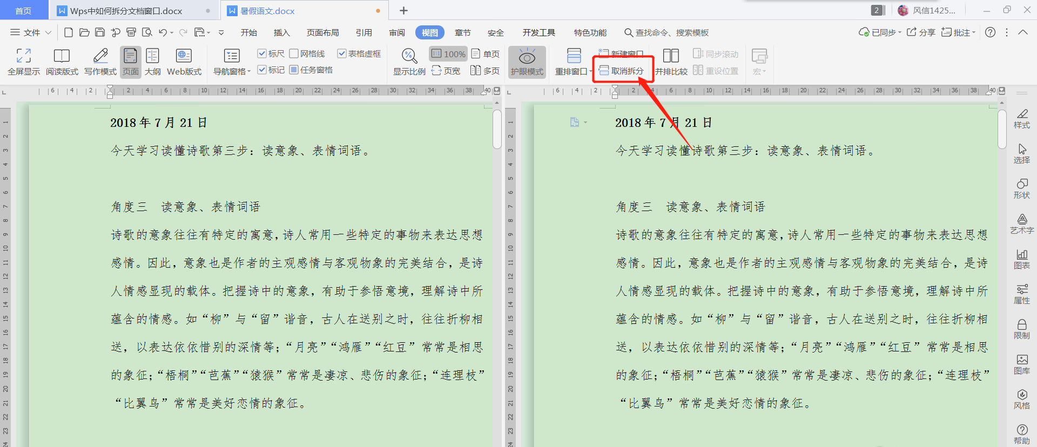Set zoom to the 100% button

(448, 54)
